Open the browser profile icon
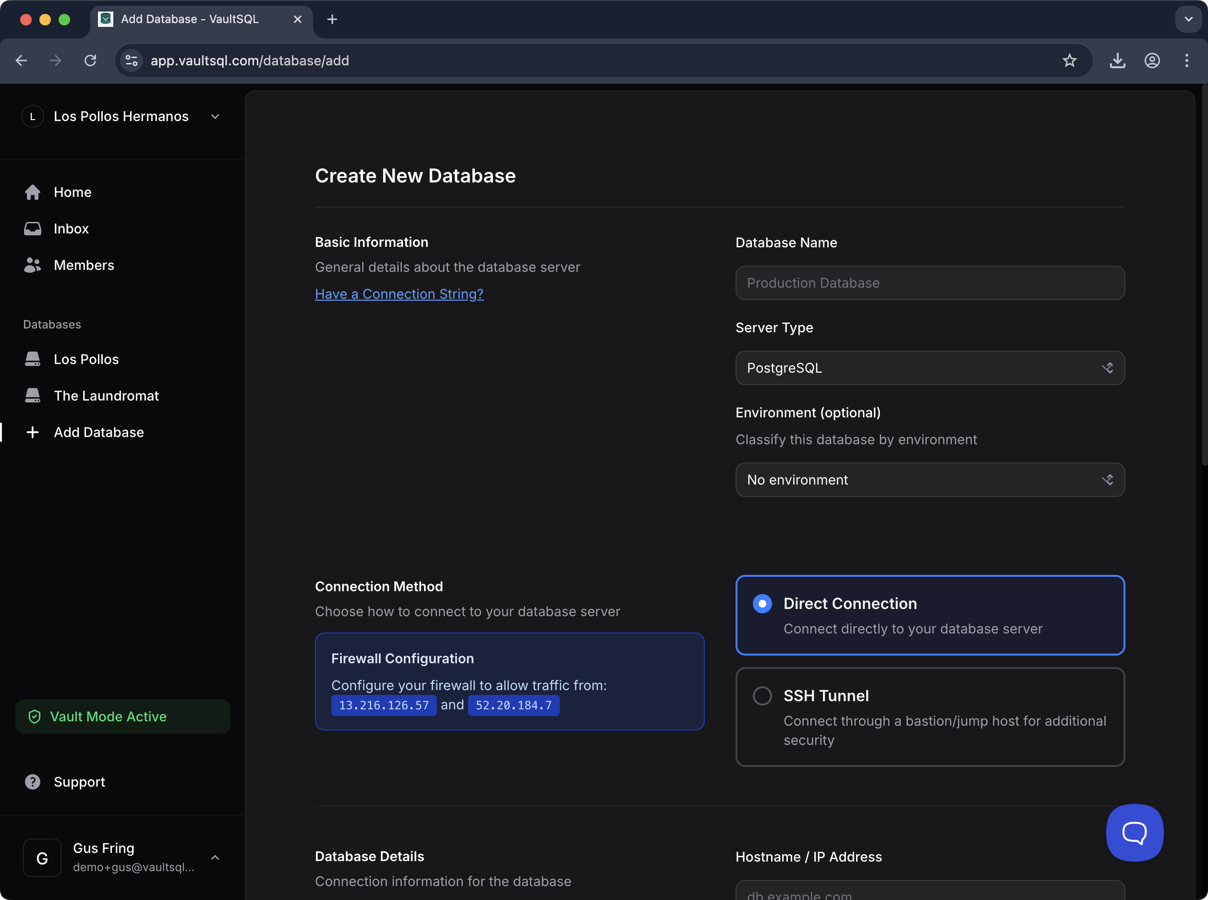 [x=1152, y=61]
